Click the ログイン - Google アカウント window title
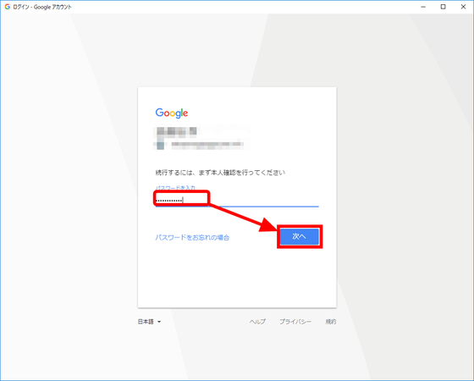Image resolution: width=474 pixels, height=381 pixels. (x=42, y=7)
